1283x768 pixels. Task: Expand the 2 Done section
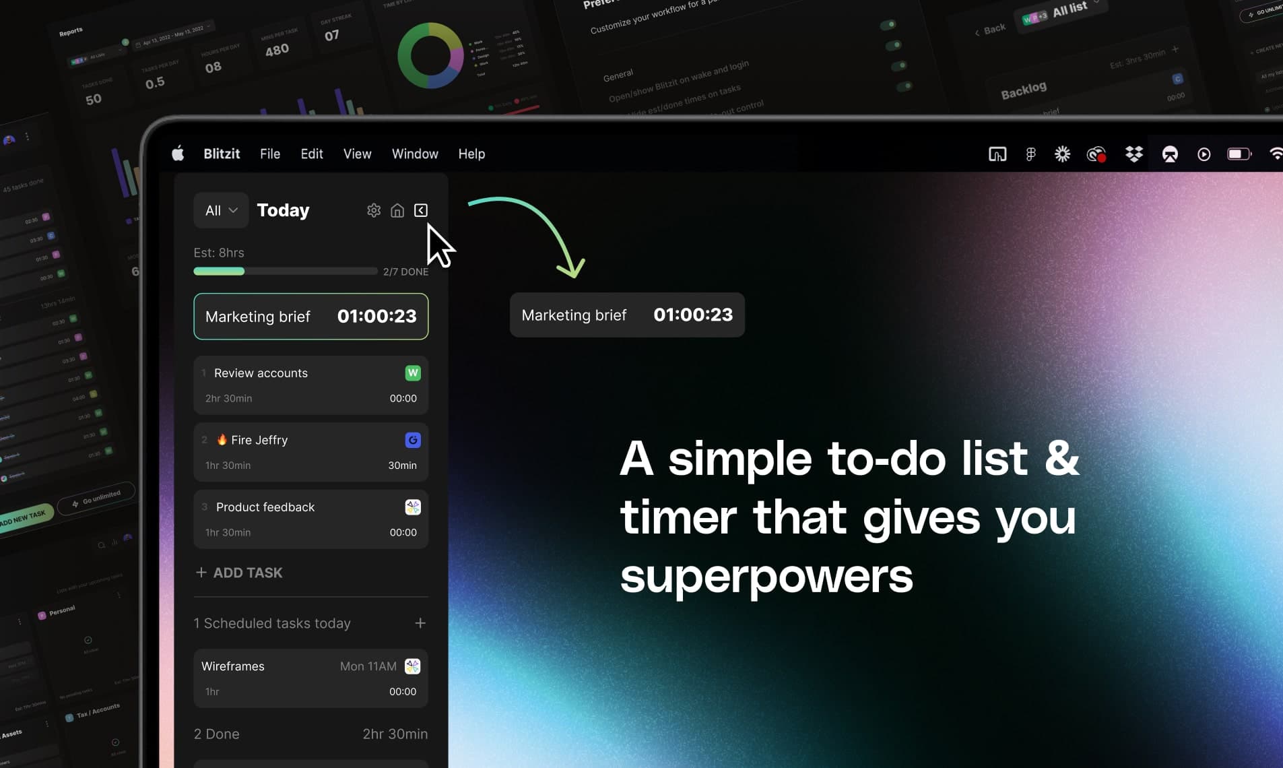(217, 734)
